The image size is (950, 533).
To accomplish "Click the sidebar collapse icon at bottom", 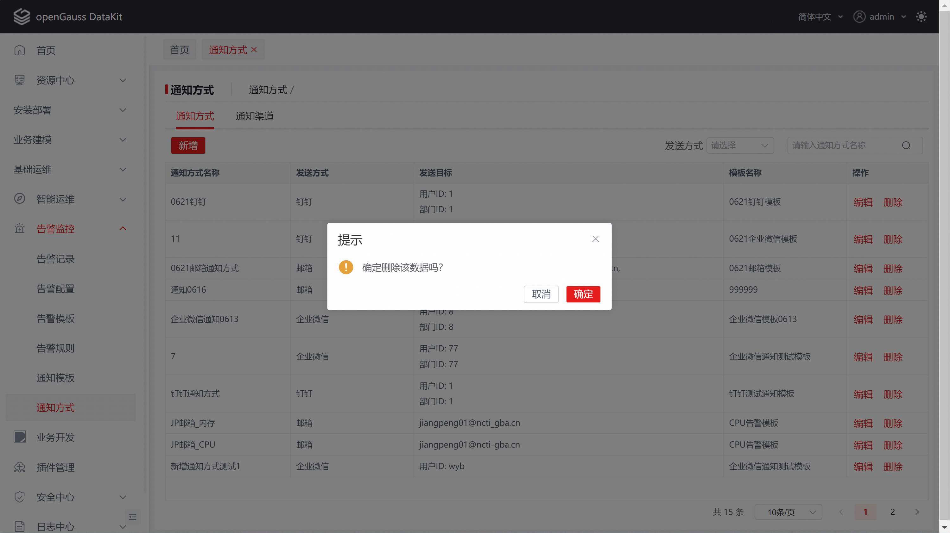I will [133, 517].
